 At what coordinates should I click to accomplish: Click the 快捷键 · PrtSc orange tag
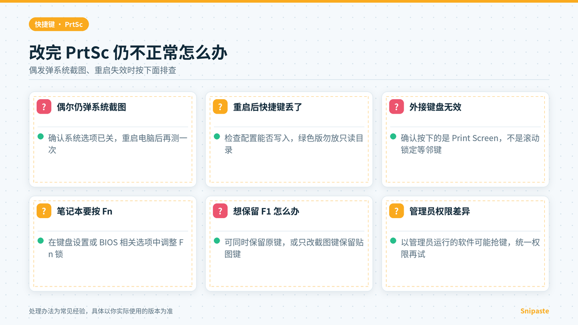(x=59, y=24)
